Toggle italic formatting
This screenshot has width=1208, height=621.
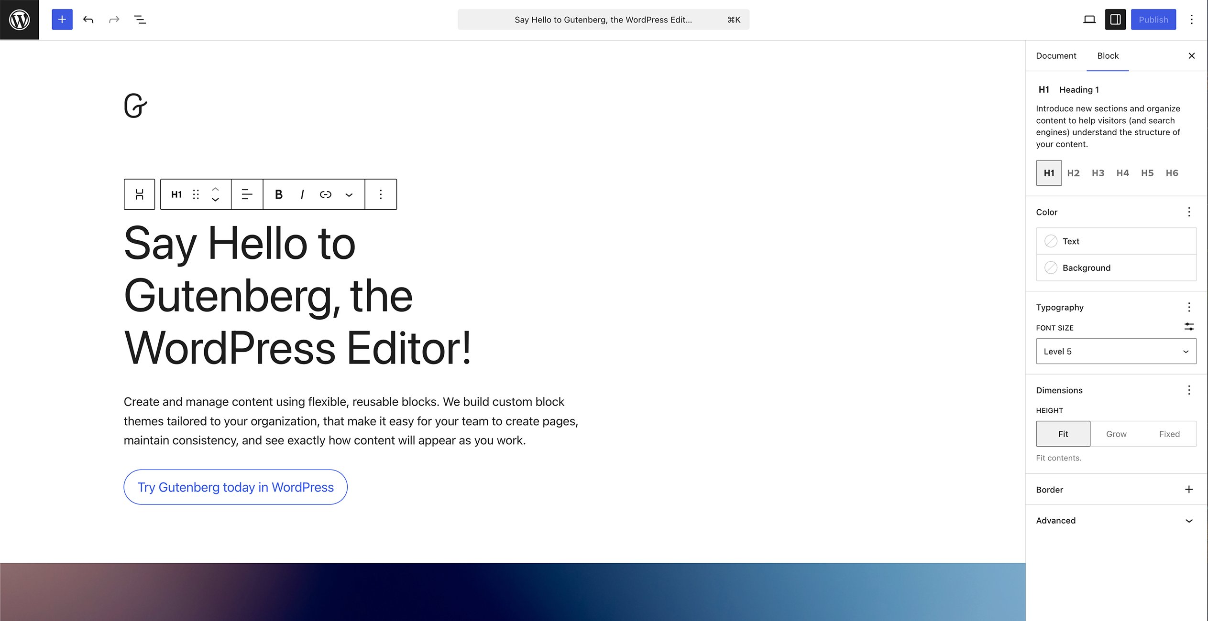(x=302, y=194)
